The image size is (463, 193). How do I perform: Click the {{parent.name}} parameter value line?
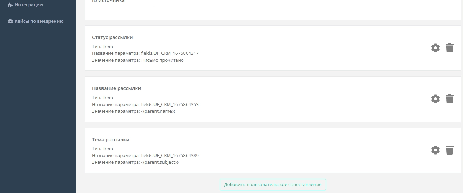pos(134,111)
